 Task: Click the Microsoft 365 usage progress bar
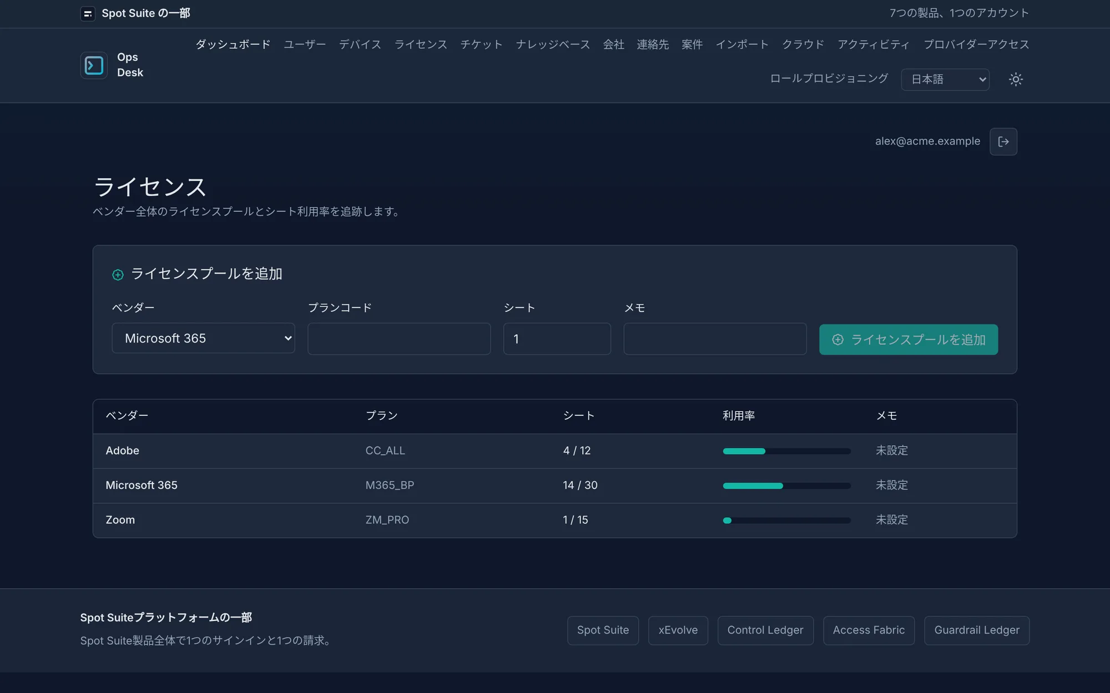pos(786,486)
